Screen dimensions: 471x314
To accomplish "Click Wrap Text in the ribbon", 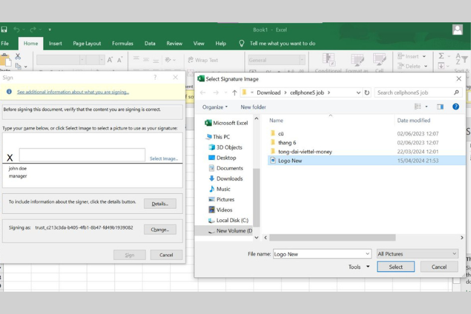I will pyautogui.click(x=203, y=60).
